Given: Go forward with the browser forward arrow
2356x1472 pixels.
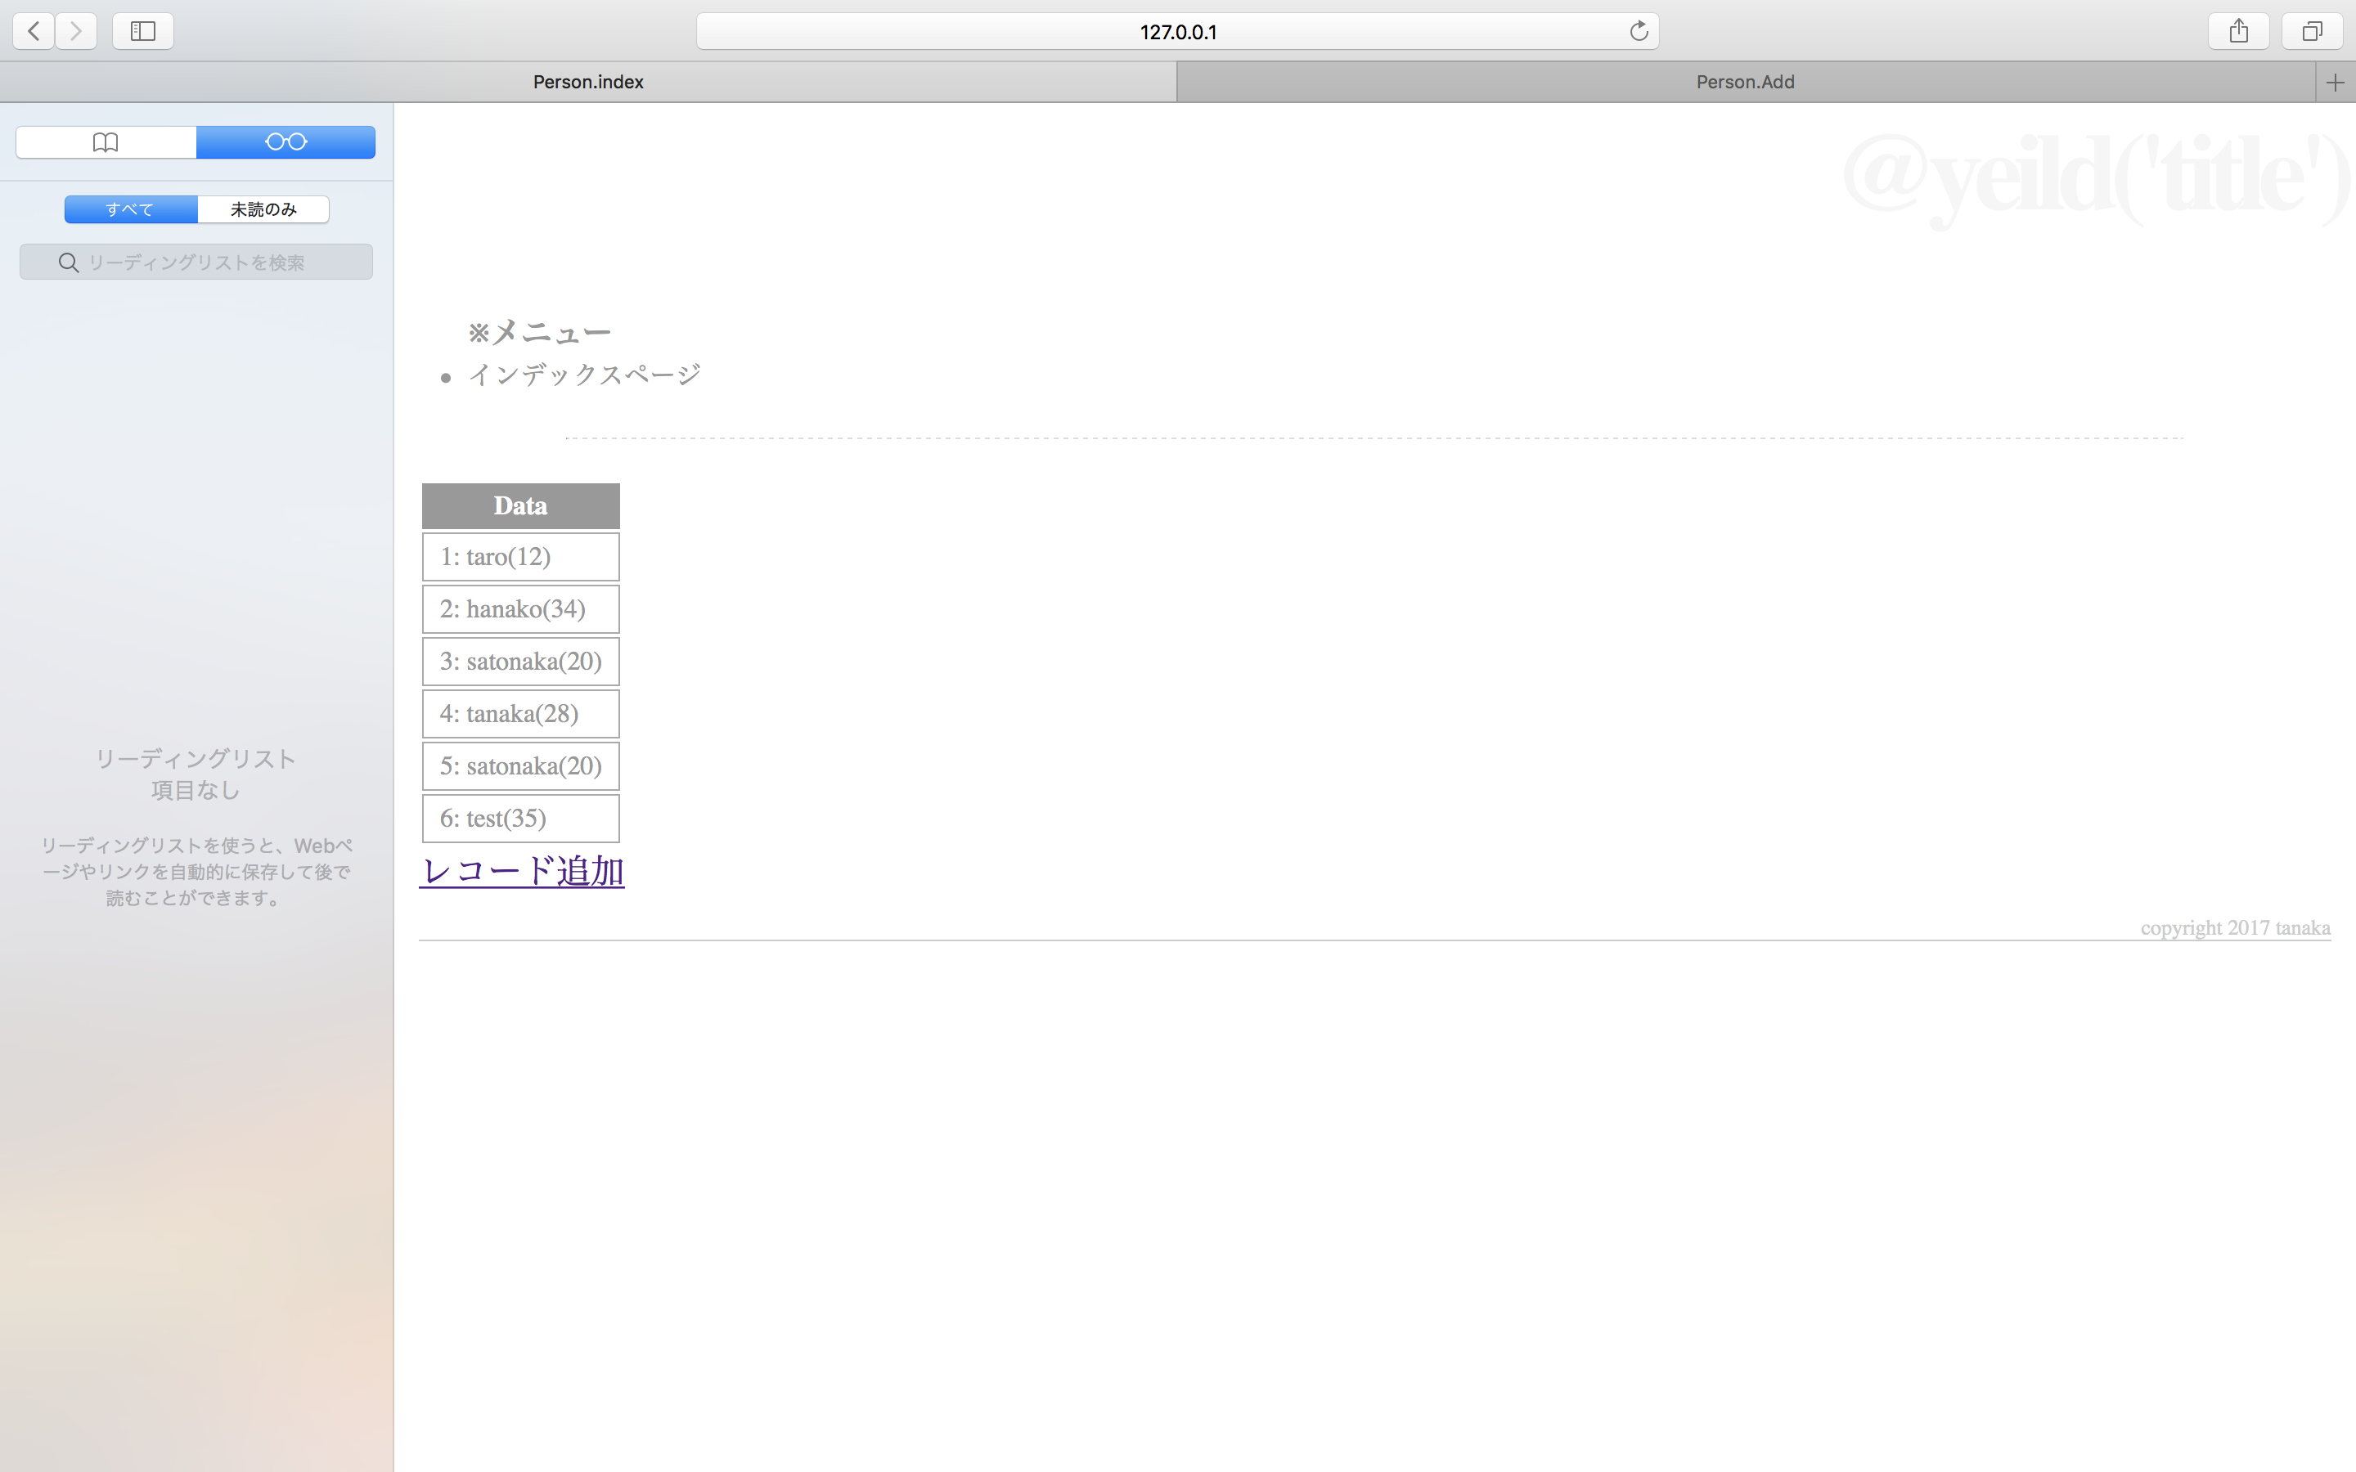Looking at the screenshot, I should (x=76, y=31).
